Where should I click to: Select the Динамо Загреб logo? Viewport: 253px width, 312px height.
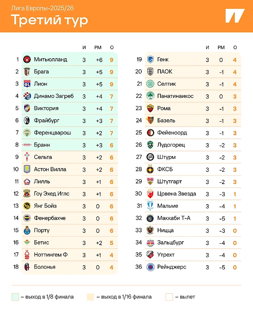27,96
